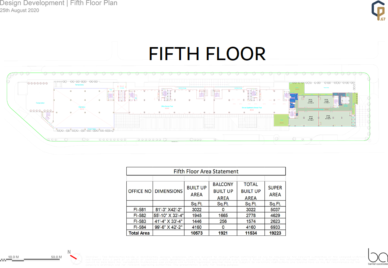The height and width of the screenshot is (268, 388).
Task: Click the 'Fifth Floor Area Statement' table title
Action: click(x=206, y=171)
